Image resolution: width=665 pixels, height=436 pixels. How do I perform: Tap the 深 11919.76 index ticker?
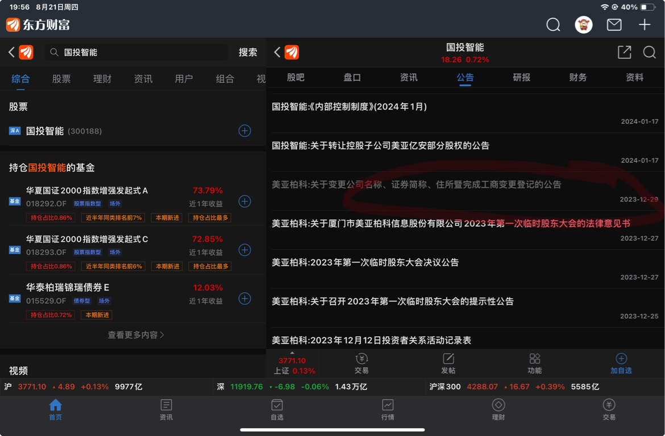[292, 387]
